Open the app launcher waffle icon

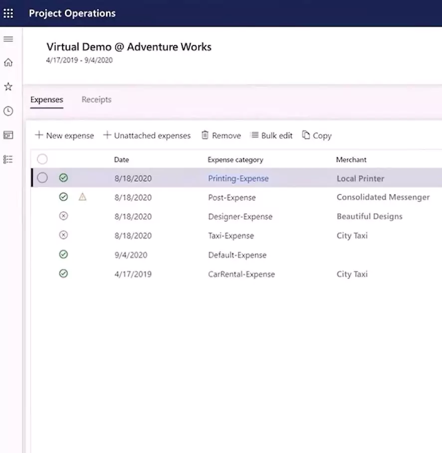tap(8, 13)
